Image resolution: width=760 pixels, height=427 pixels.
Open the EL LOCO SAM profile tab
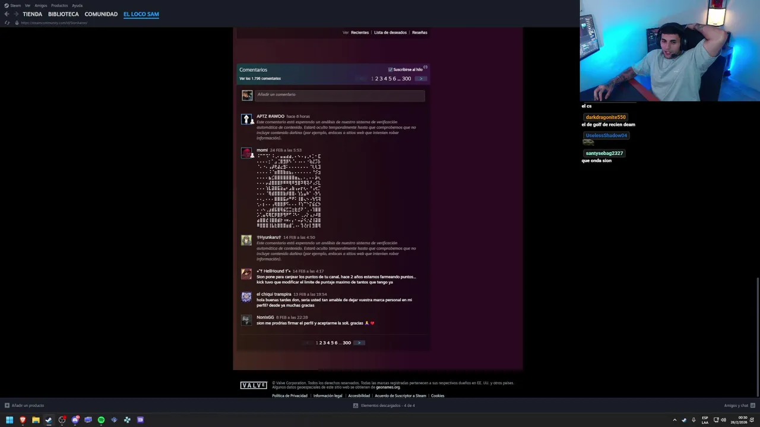pyautogui.click(x=141, y=14)
